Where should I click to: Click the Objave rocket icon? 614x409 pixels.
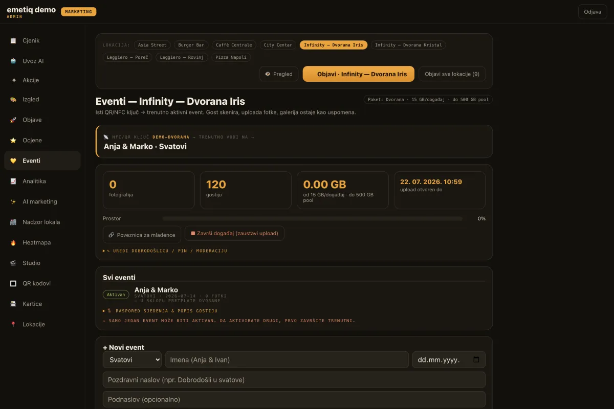coord(13,120)
